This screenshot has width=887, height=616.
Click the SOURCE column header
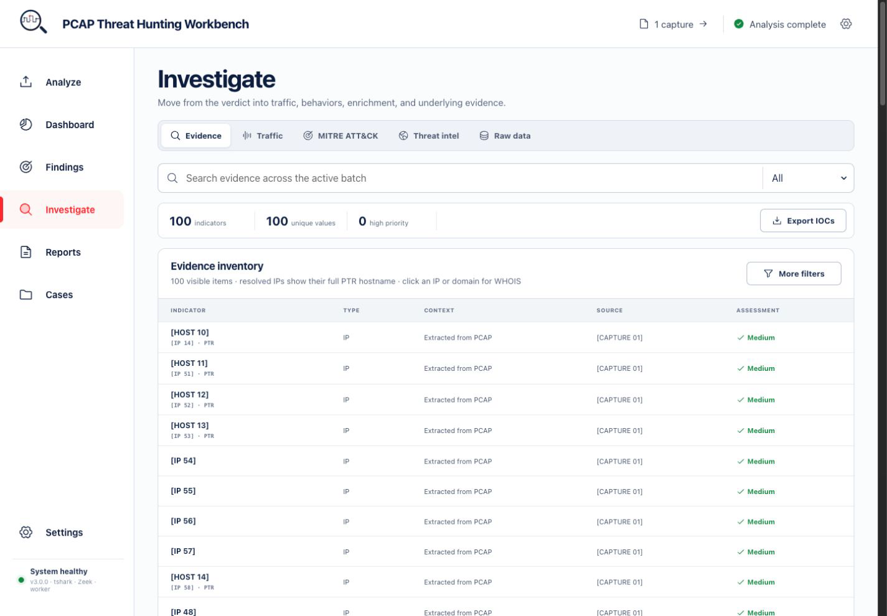pyautogui.click(x=609, y=310)
